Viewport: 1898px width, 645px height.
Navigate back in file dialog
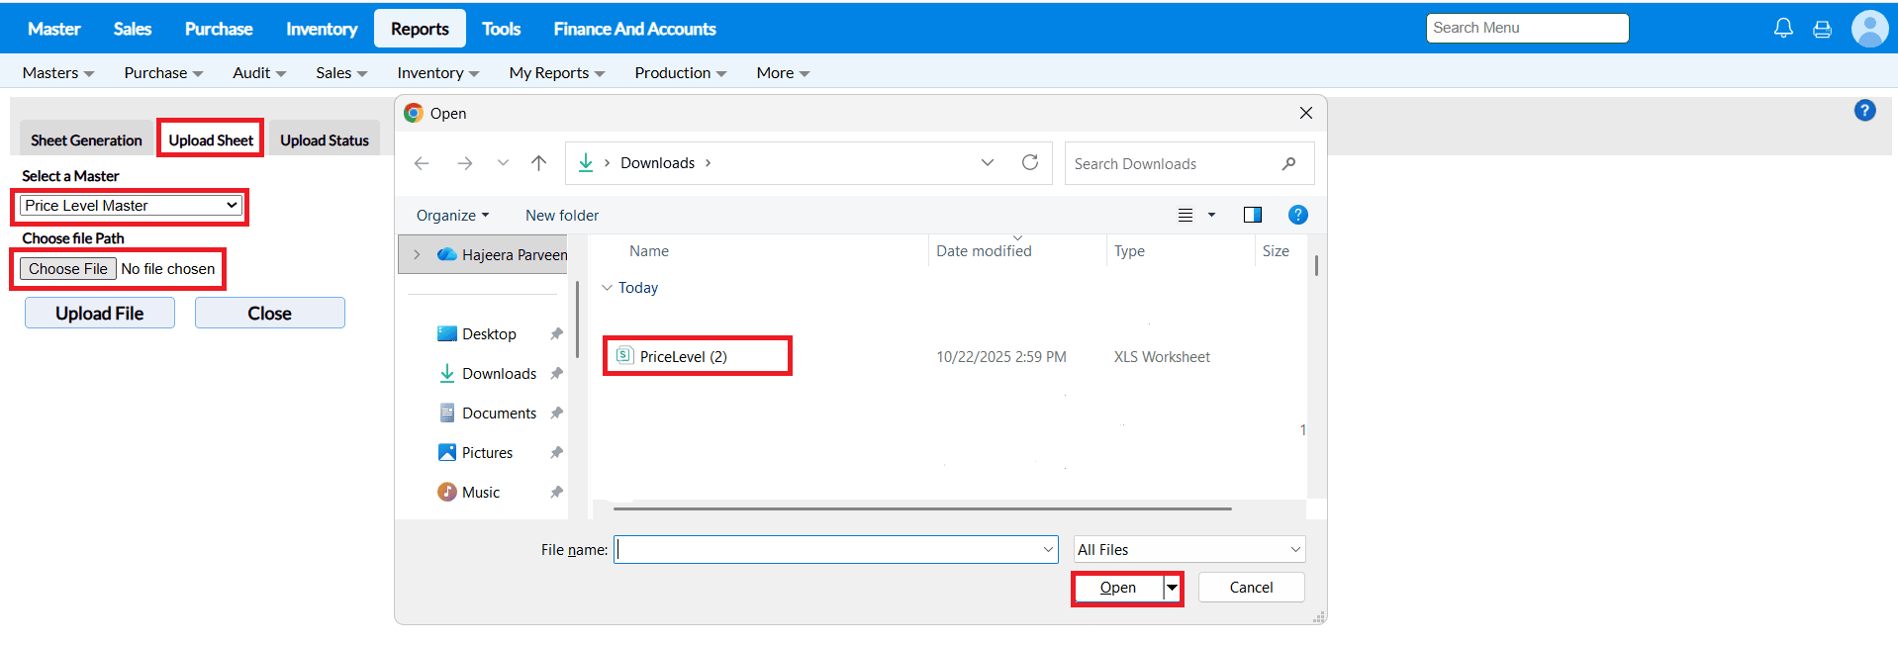(x=422, y=163)
